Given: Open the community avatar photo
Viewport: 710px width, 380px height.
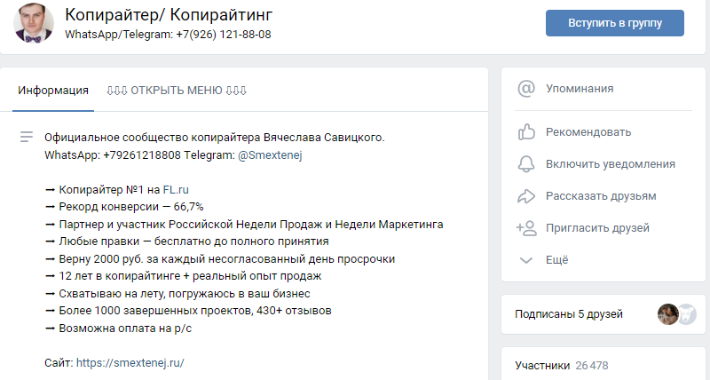Looking at the screenshot, I should [x=33, y=23].
